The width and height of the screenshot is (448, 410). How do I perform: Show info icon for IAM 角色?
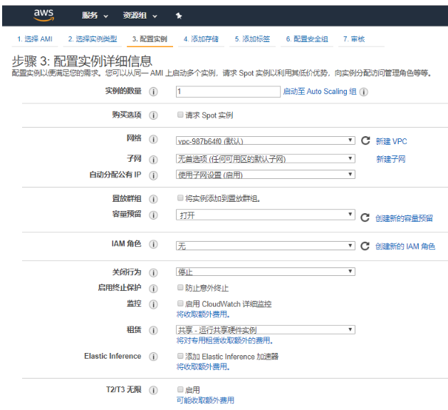point(153,244)
